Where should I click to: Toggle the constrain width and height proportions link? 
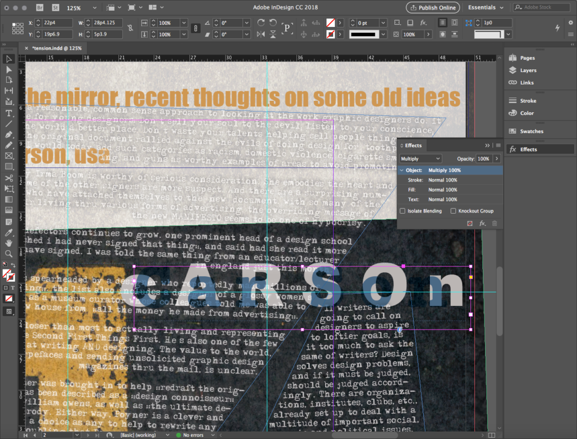(x=131, y=28)
